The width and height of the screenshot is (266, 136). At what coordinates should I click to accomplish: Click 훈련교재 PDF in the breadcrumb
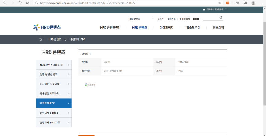[x=78, y=39]
